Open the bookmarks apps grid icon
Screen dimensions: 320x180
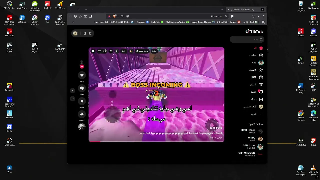click(x=264, y=22)
